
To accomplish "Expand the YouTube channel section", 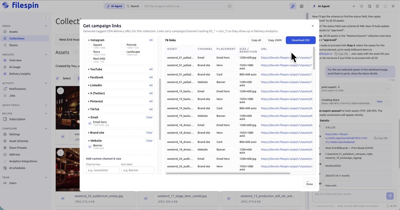I will 95,69.
